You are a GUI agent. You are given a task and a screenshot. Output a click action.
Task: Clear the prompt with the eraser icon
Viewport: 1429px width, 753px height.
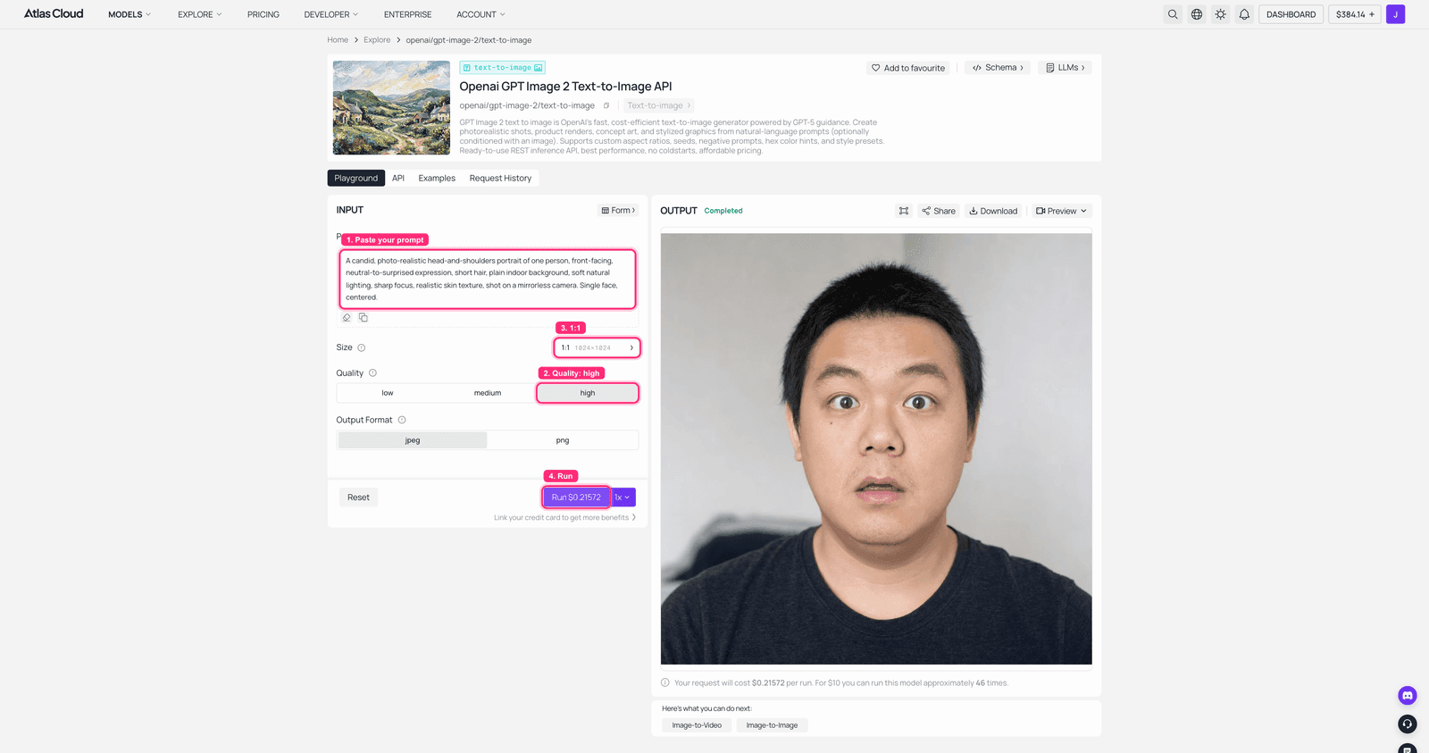(347, 317)
